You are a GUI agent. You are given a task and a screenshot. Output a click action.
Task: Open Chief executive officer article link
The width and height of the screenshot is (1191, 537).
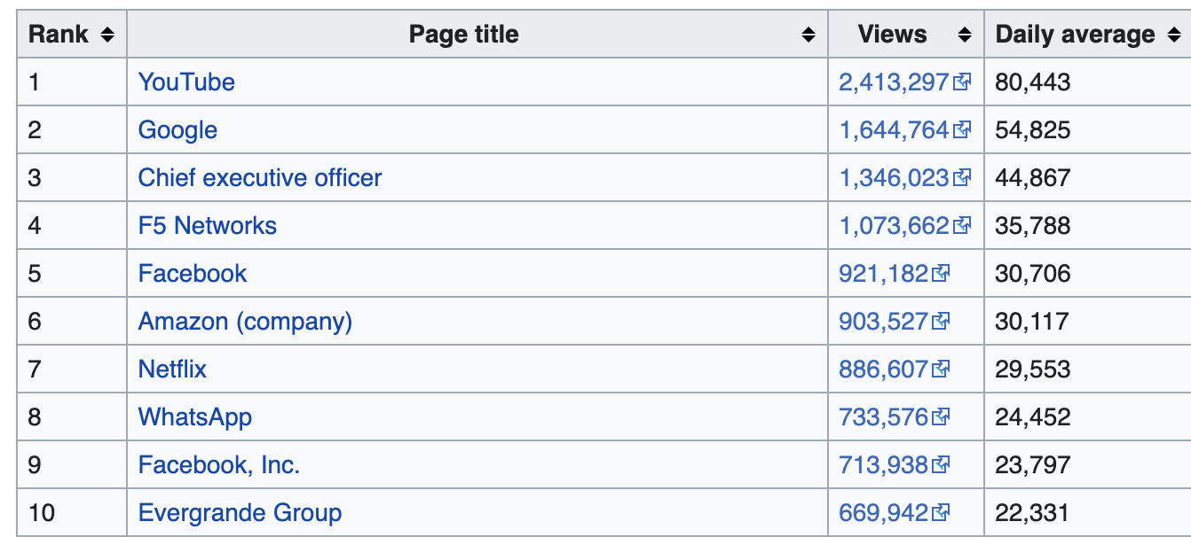[259, 178]
